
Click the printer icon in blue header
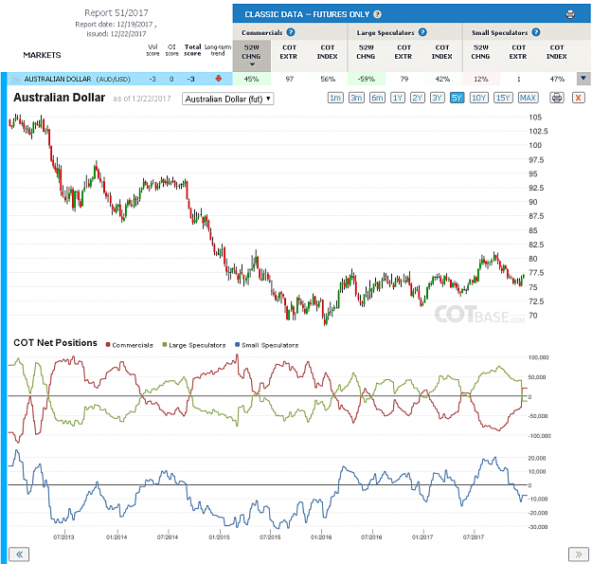570,14
